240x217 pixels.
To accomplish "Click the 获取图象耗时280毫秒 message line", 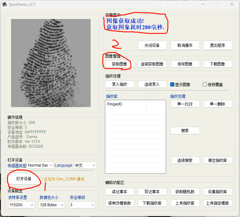I will pos(135,27).
